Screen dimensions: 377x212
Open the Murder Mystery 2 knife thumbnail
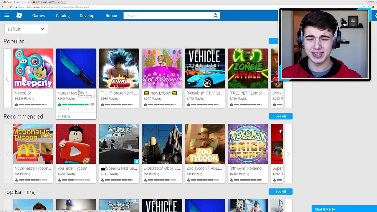[76, 68]
